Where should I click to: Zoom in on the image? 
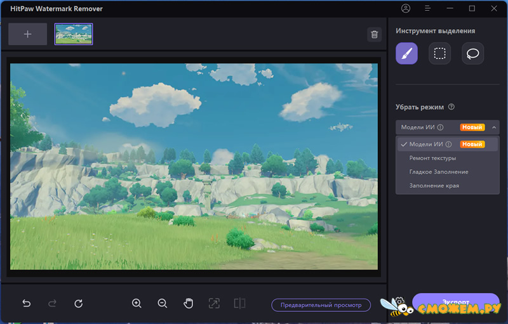[137, 303]
